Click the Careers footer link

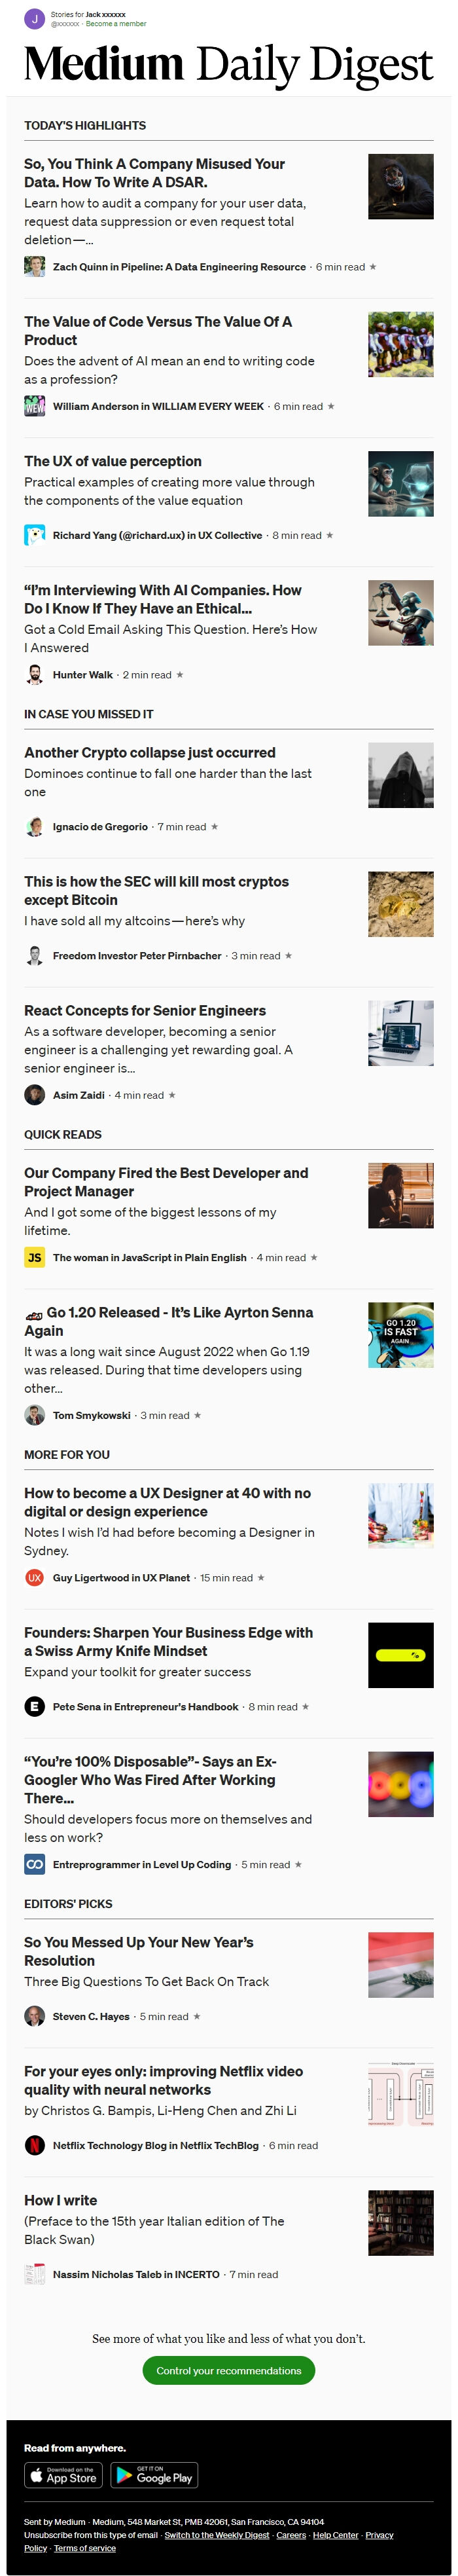coord(291,2535)
